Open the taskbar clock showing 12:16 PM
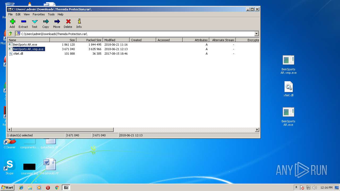 tap(326, 188)
